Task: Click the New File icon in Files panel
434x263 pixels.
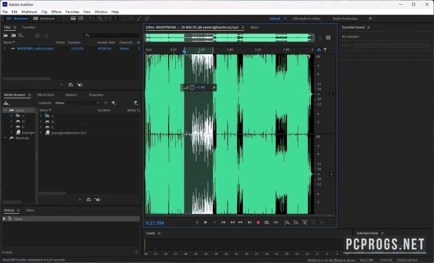Action: (21, 35)
